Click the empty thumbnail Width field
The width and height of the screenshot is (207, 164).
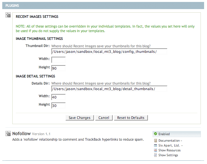(x=58, y=60)
